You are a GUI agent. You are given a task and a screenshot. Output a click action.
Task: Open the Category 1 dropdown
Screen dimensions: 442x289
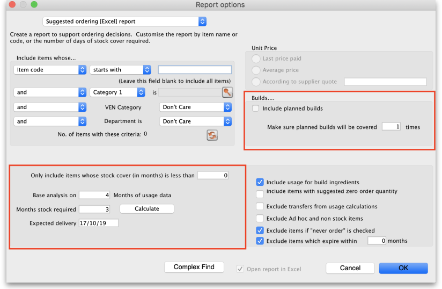118,92
